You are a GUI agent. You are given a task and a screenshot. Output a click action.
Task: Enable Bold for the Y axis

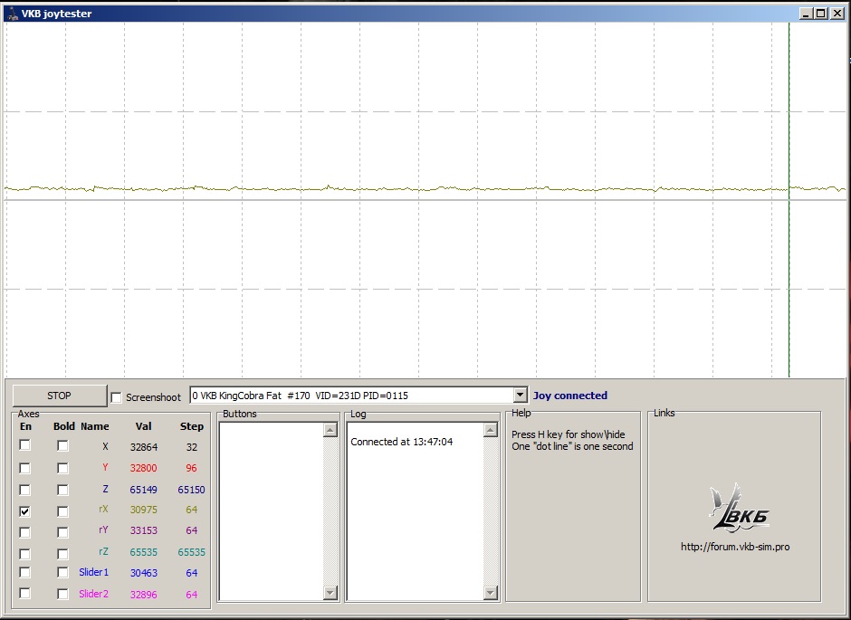62,468
